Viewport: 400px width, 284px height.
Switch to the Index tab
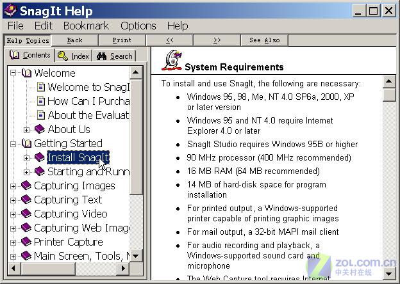74,56
